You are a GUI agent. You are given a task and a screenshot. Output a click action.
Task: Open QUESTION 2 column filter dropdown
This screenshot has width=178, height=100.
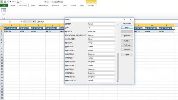(x=58, y=28)
